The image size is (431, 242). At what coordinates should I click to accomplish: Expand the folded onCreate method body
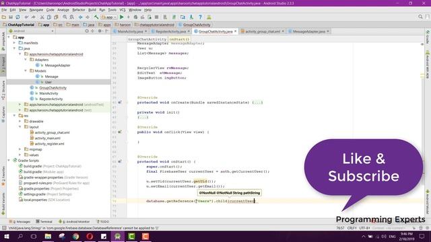(257, 103)
